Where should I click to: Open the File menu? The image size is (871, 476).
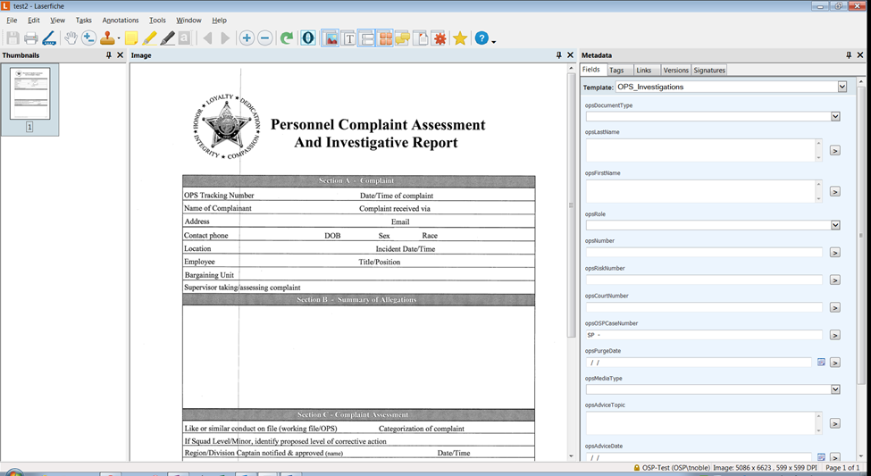pyautogui.click(x=12, y=20)
